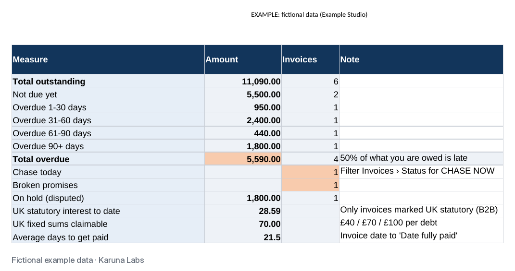This screenshot has width=515, height=271.
Task: Click the Invoices column header
Action: pos(310,59)
